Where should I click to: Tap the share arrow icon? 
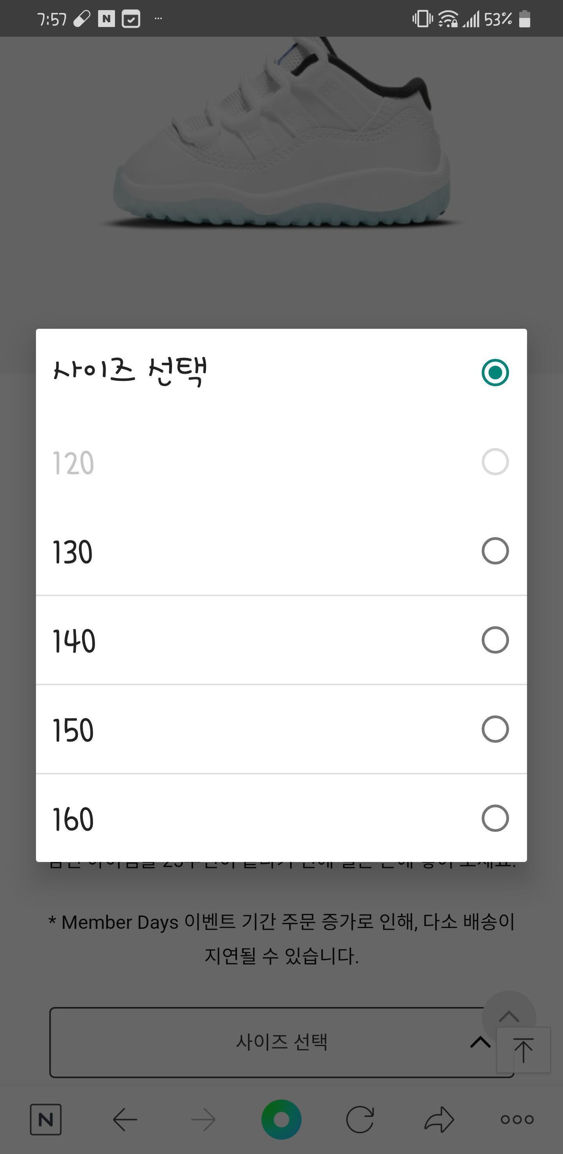tap(439, 1120)
